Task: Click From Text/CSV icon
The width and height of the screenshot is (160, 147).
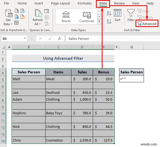Action: [x=17, y=11]
